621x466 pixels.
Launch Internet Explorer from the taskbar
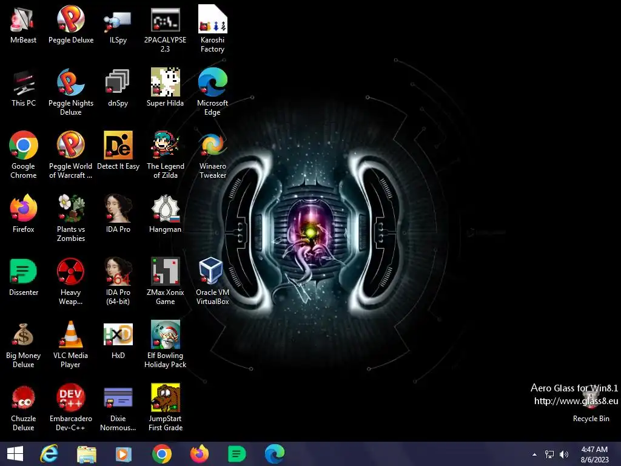tap(49, 454)
